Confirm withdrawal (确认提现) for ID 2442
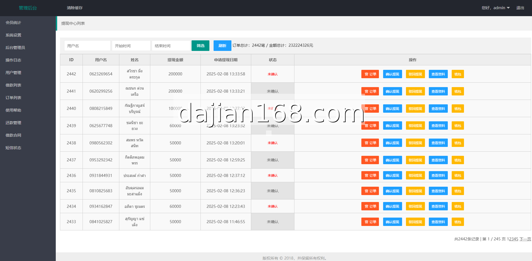Viewport: 532px width, 261px height. point(392,74)
